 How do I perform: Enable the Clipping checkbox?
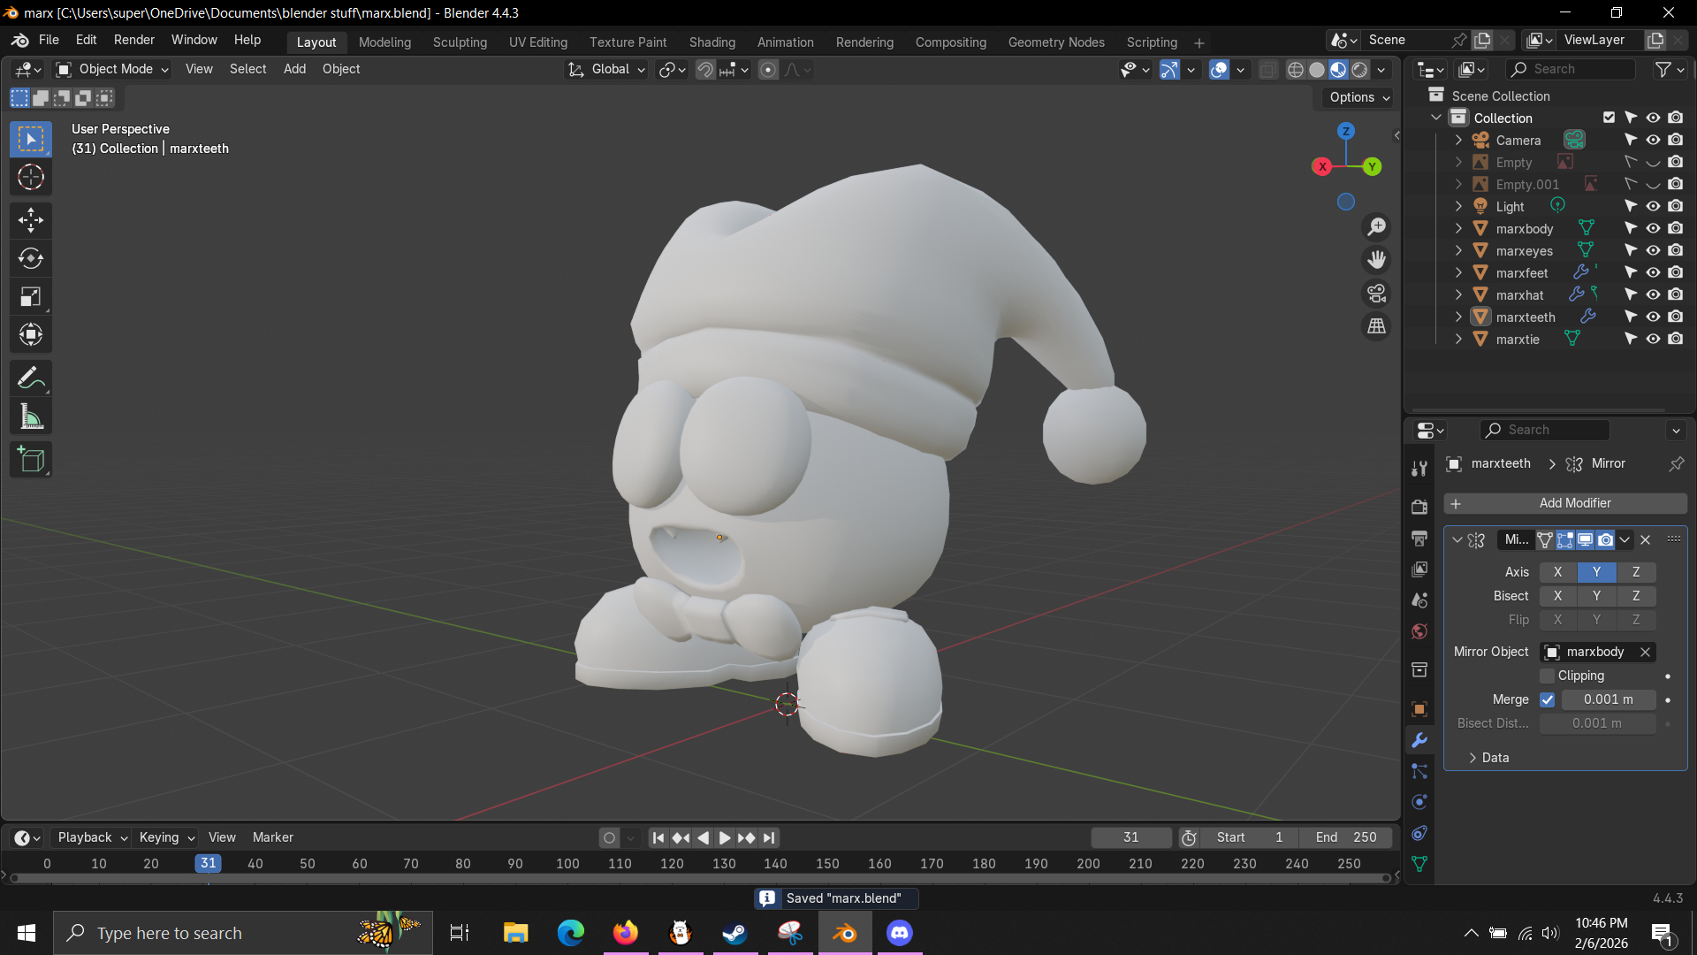(1547, 676)
